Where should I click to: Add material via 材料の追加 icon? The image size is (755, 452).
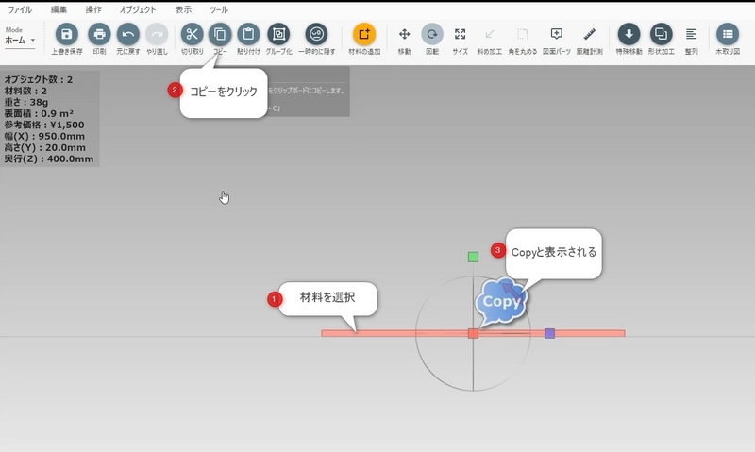[x=364, y=34]
